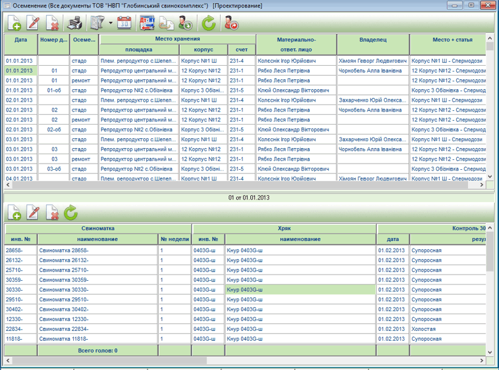Click the printer icon
Viewport: 499px width, 370px height.
pyautogui.click(x=75, y=24)
